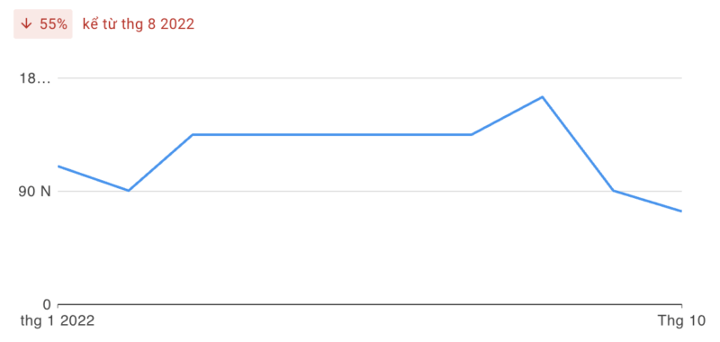
Task: Click the 55% decrease badge
Action: click(43, 24)
